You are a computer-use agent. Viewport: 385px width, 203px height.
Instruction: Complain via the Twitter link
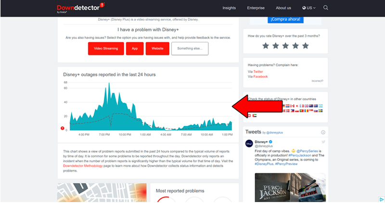tap(258, 72)
